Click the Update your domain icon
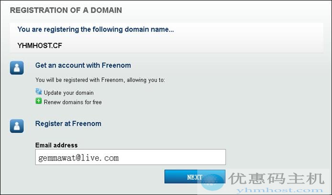332x195 pixels. 39,92
